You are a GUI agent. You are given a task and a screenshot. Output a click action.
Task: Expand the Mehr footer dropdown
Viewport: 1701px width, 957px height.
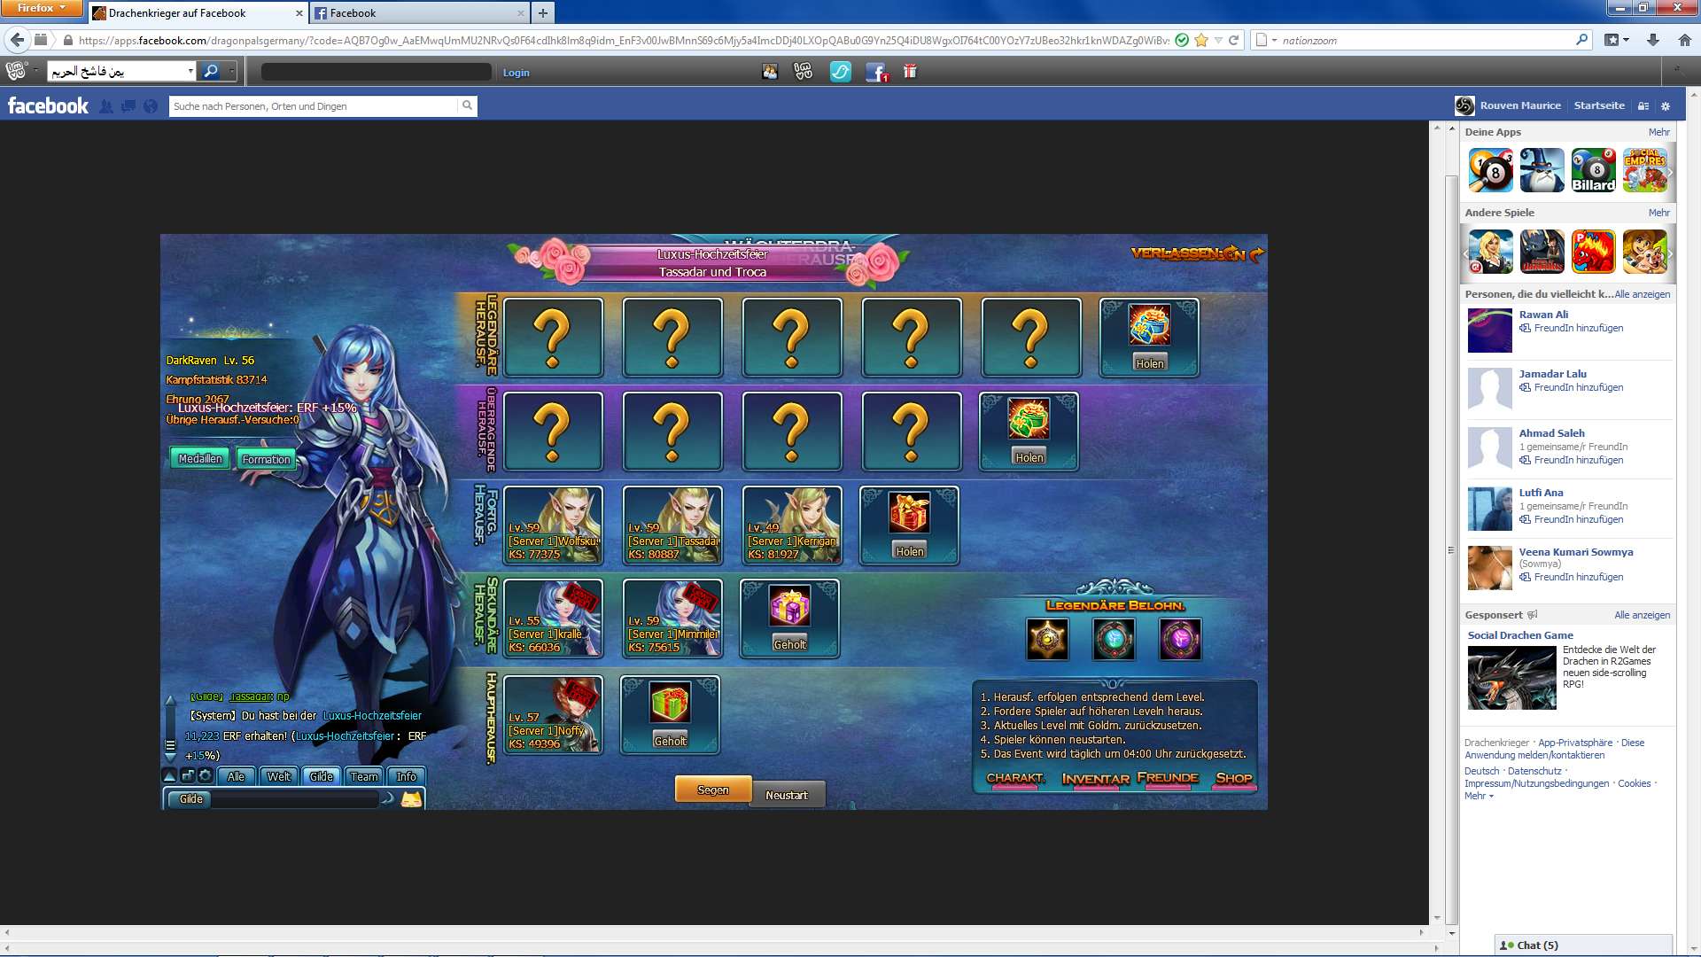click(1479, 796)
